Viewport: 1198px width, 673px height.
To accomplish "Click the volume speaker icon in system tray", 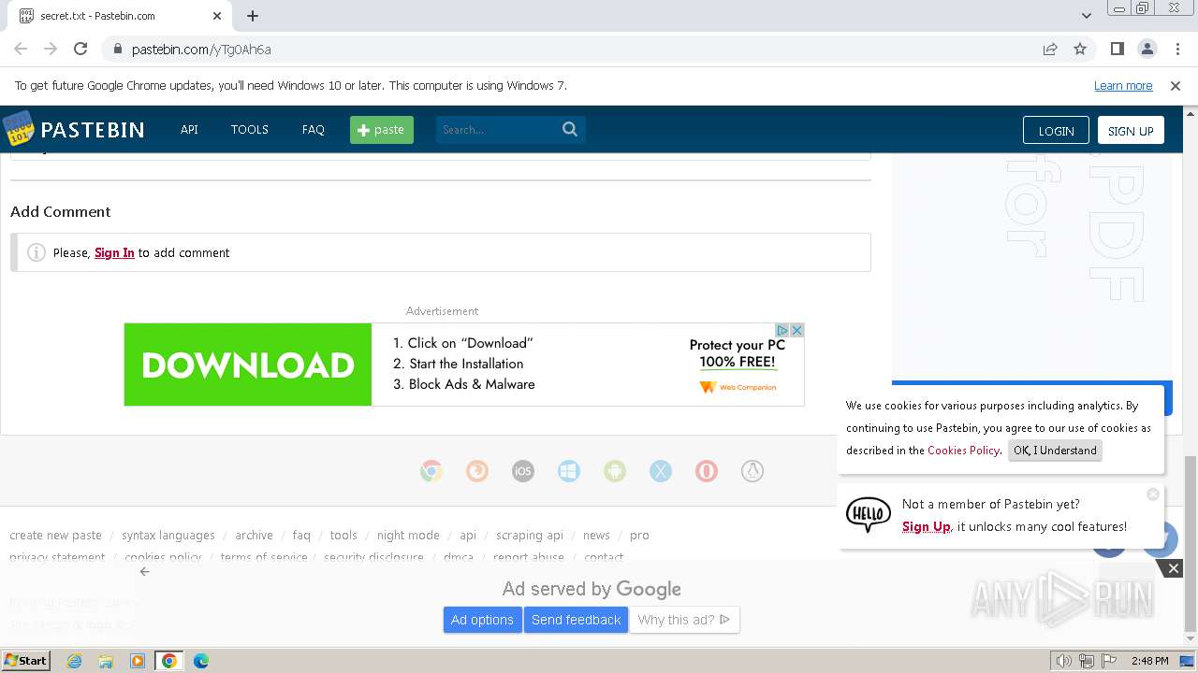I will point(1064,661).
